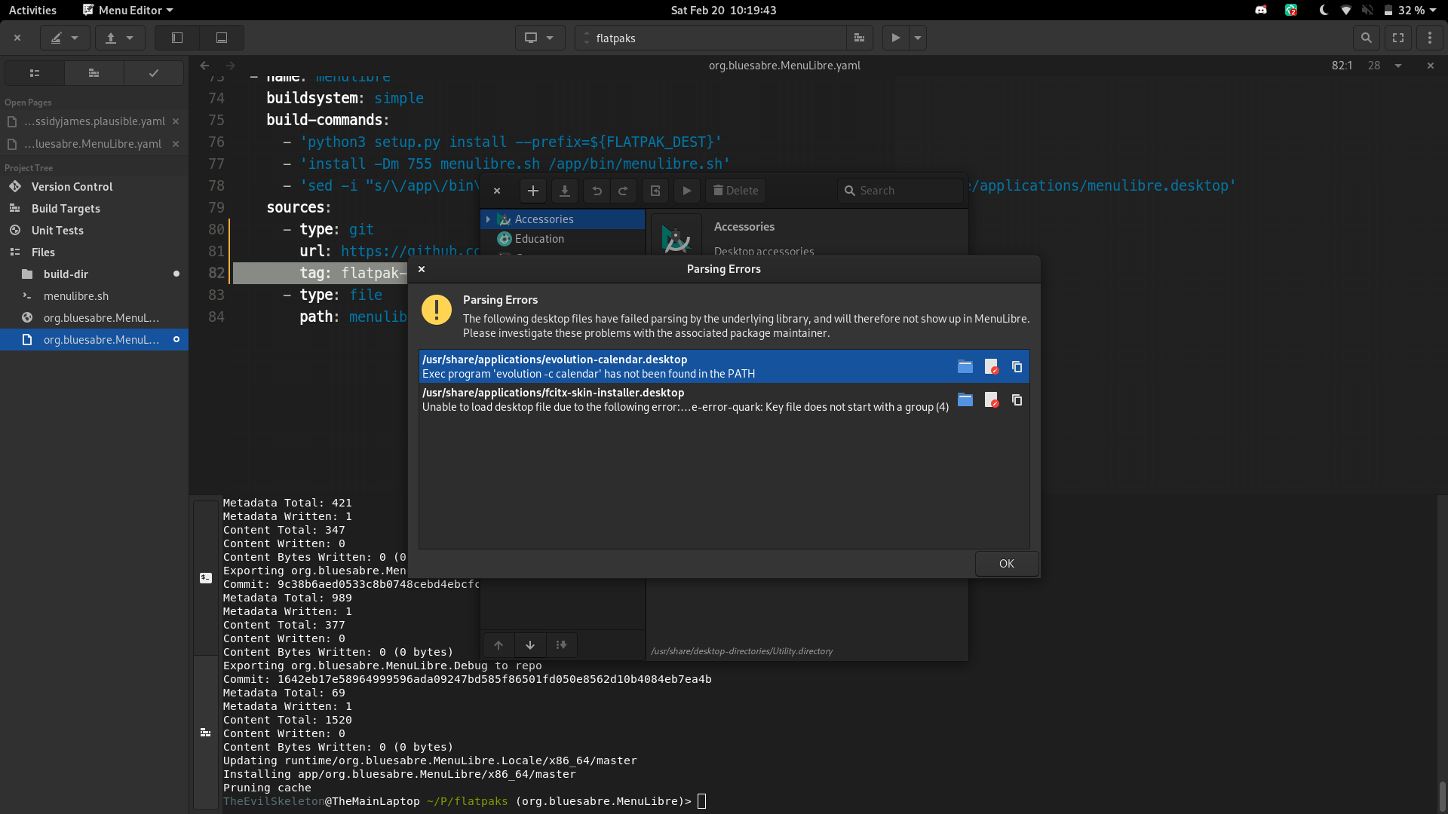Open the Menu Editor application menu
Screen dimensions: 1448x814
click(x=127, y=10)
